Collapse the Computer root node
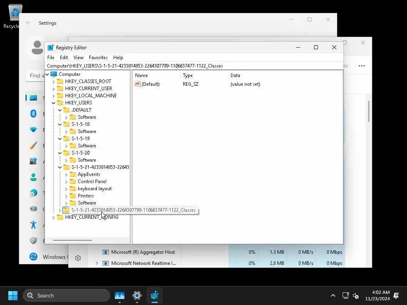This screenshot has height=305, width=407. point(47,74)
